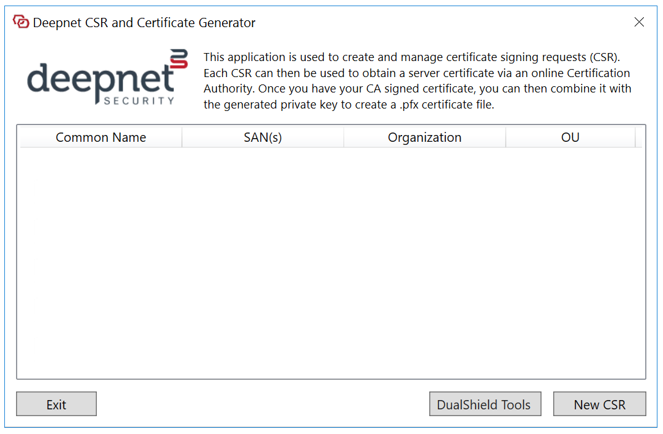Select the OU column header
The height and width of the screenshot is (434, 663).
(570, 137)
